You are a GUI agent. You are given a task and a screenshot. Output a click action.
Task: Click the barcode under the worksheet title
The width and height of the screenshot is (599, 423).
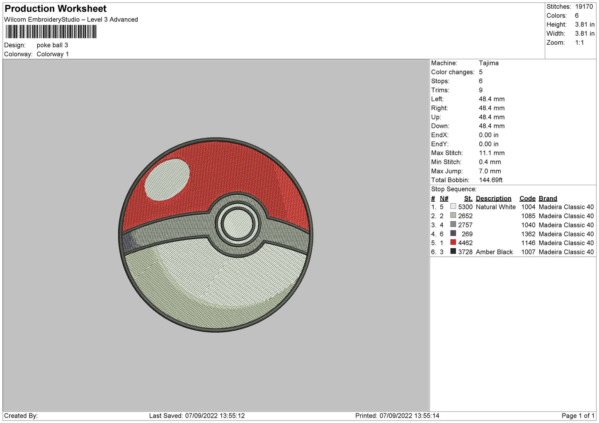click(x=51, y=31)
